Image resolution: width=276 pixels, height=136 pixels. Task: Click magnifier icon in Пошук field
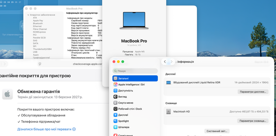(x=115, y=71)
